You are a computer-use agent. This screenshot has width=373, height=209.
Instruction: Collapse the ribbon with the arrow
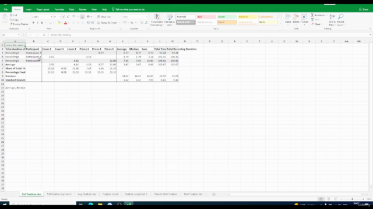coord(370,28)
